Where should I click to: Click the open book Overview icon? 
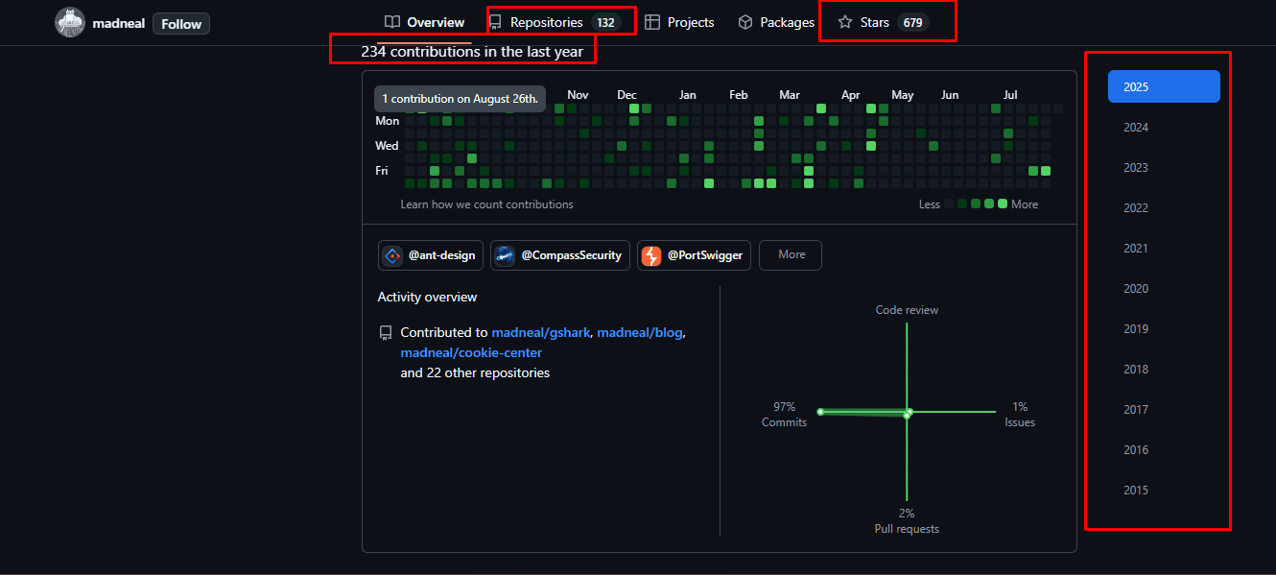(391, 22)
